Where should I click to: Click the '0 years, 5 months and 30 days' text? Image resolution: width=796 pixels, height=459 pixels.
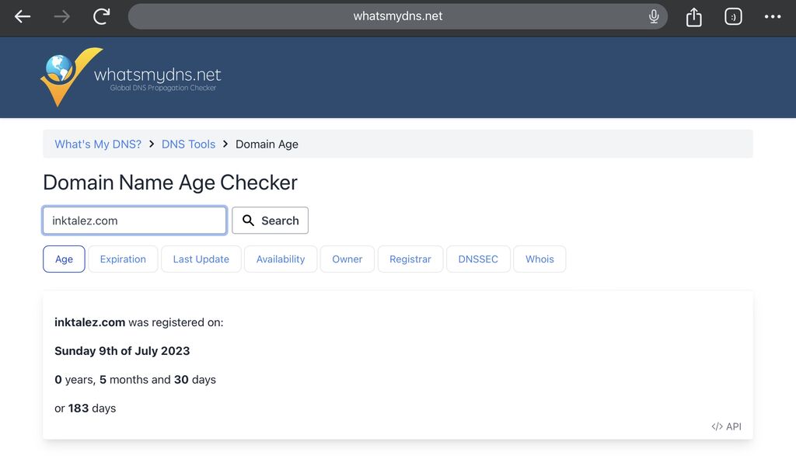tap(135, 380)
